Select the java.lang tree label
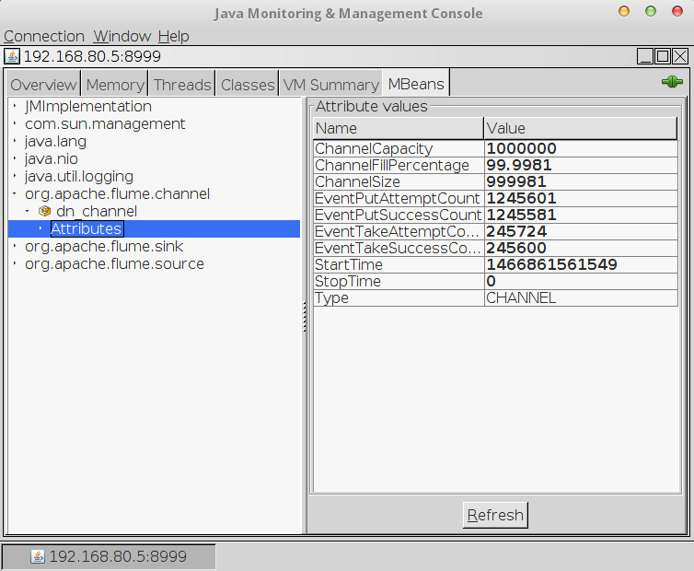The height and width of the screenshot is (571, 694). [x=55, y=141]
